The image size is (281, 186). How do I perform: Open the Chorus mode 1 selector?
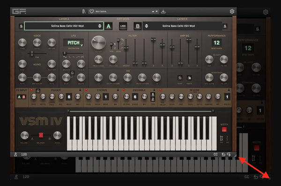pos(106,97)
